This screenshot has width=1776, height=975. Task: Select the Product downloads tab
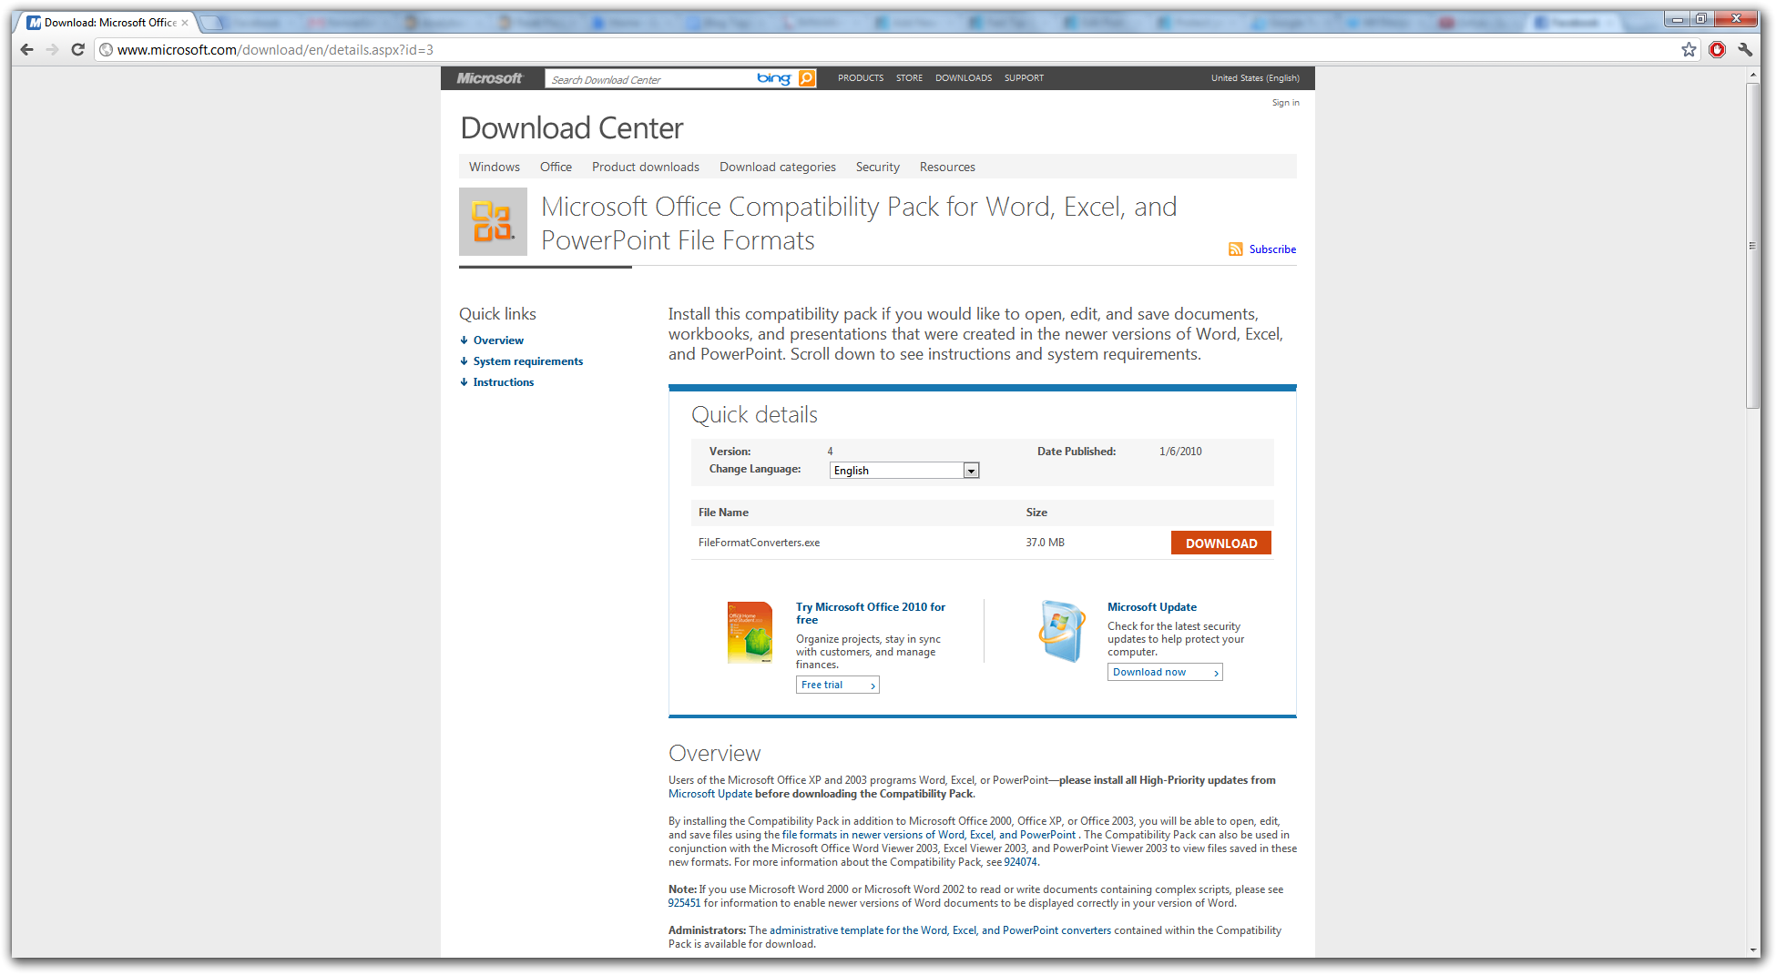646,167
